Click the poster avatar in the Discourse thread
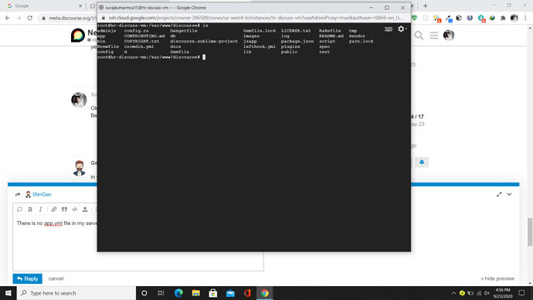The width and height of the screenshot is (533, 300). pos(79,100)
